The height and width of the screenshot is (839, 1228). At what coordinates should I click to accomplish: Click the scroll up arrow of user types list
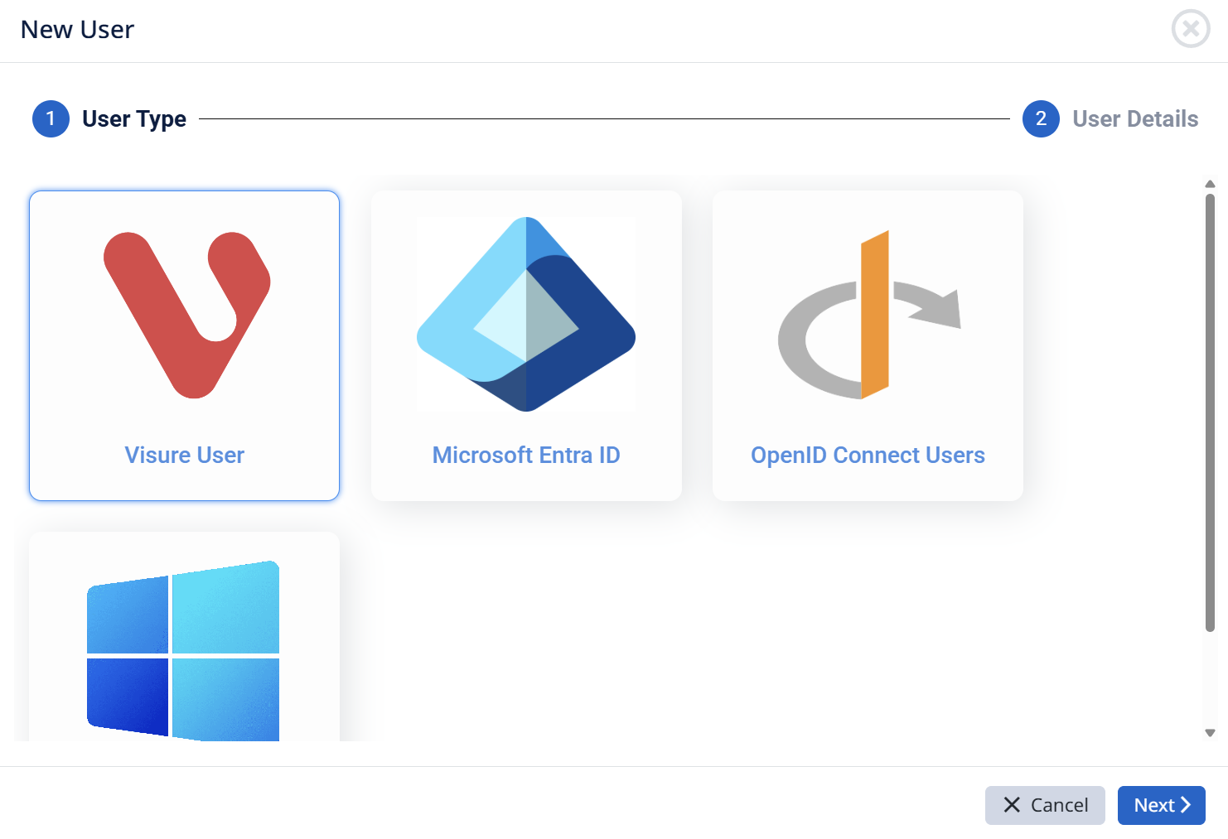click(1210, 184)
